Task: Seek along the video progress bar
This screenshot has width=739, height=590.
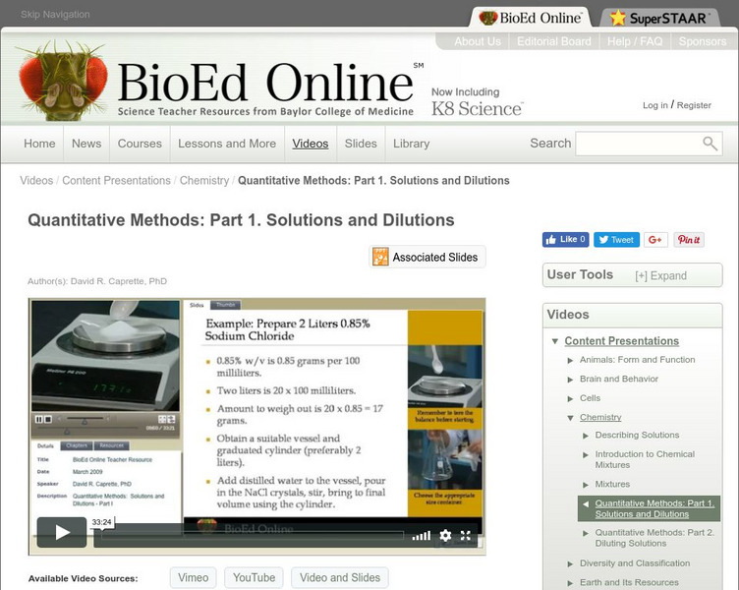Action: (253, 535)
